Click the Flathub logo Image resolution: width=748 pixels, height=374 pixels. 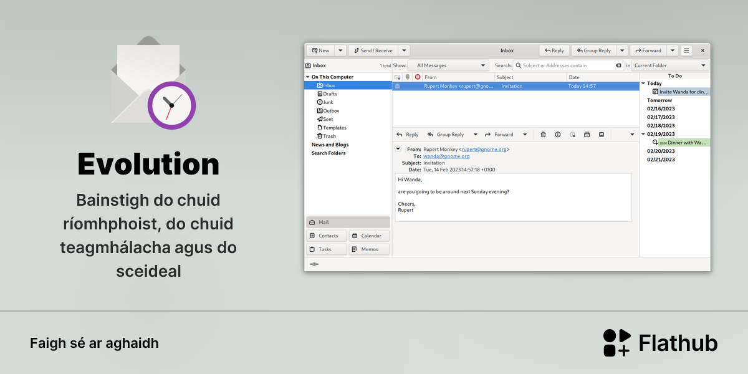coord(660,343)
